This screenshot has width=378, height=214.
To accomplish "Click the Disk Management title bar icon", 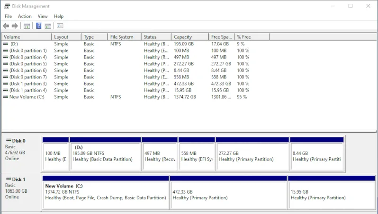I will coord(7,6).
